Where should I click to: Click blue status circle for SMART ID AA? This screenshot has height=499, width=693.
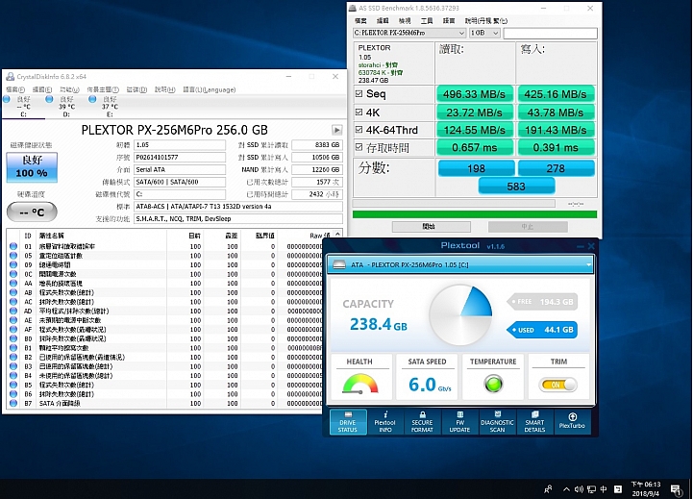[13, 284]
